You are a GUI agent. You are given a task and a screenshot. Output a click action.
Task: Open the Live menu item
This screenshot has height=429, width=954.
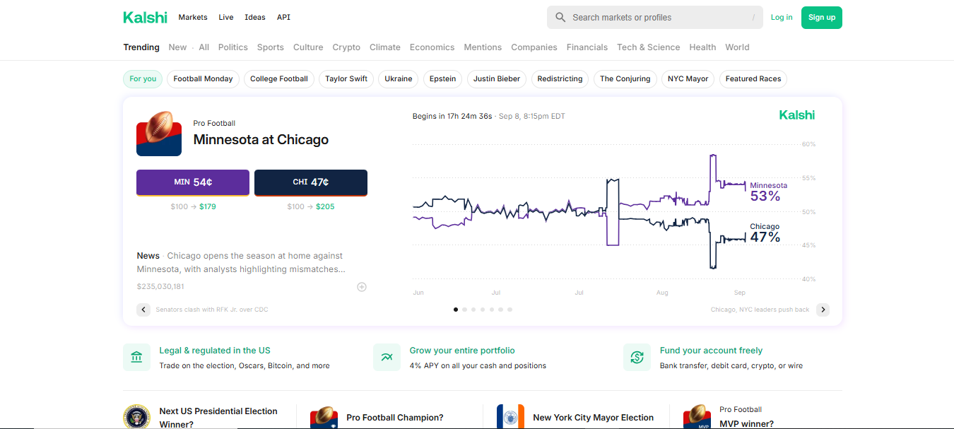coord(226,17)
